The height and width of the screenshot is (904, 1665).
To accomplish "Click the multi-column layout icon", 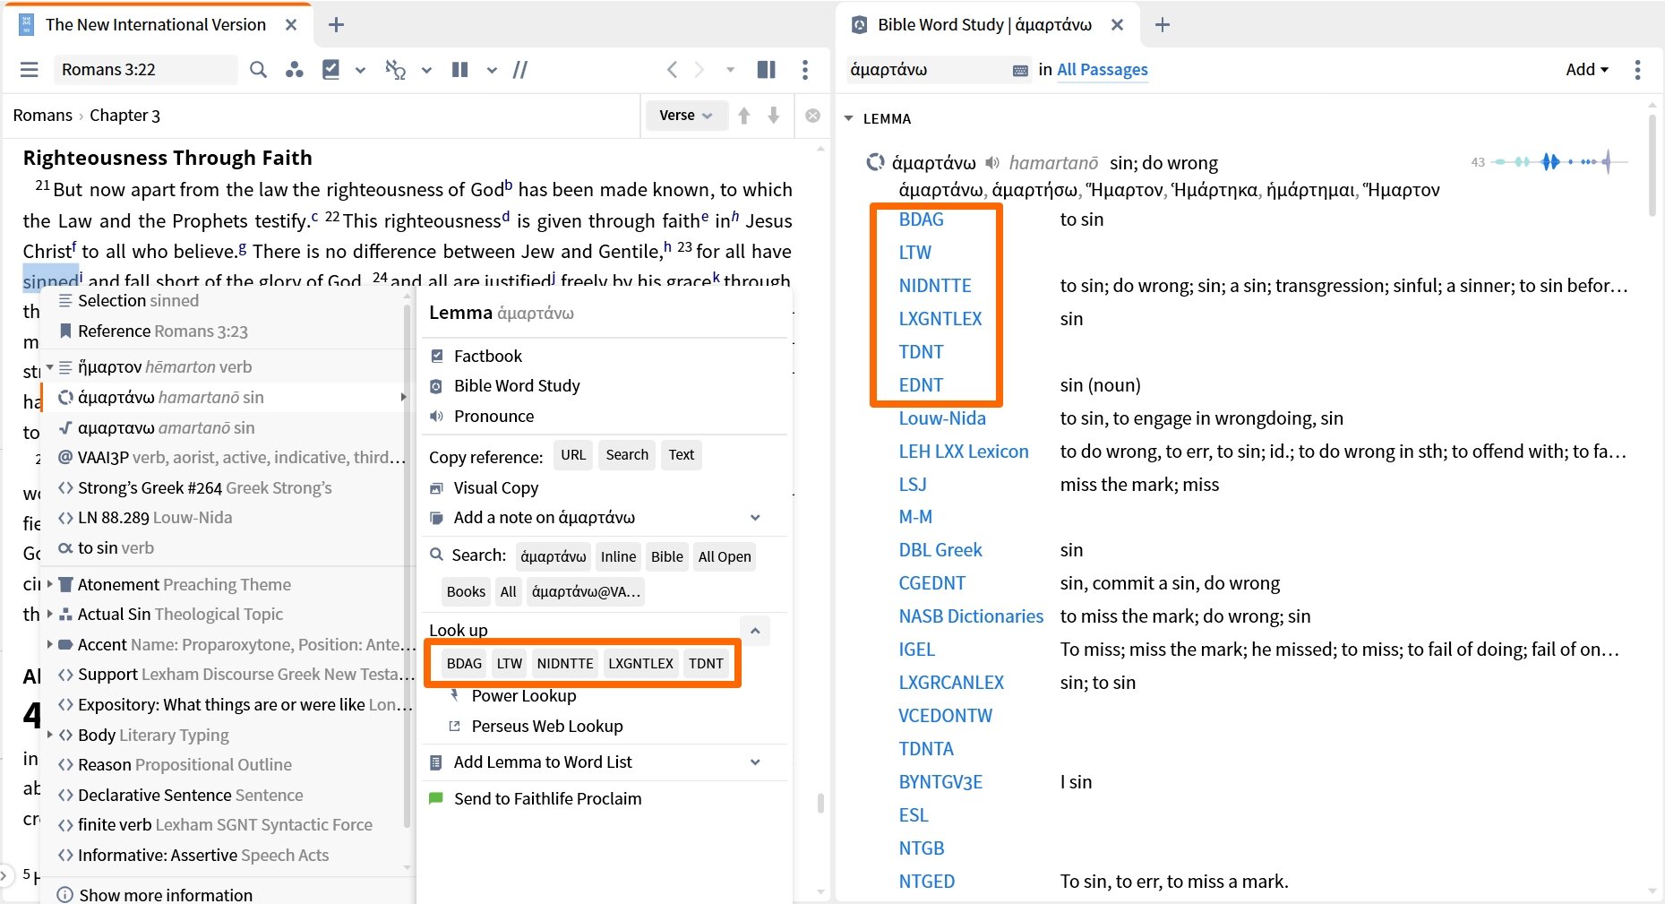I will pyautogui.click(x=460, y=70).
